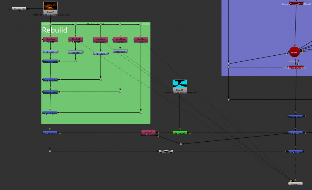The width and height of the screenshot is (312, 190).
Task: Select the crossed-out disabled node
Action: pyautogui.click(x=166, y=151)
